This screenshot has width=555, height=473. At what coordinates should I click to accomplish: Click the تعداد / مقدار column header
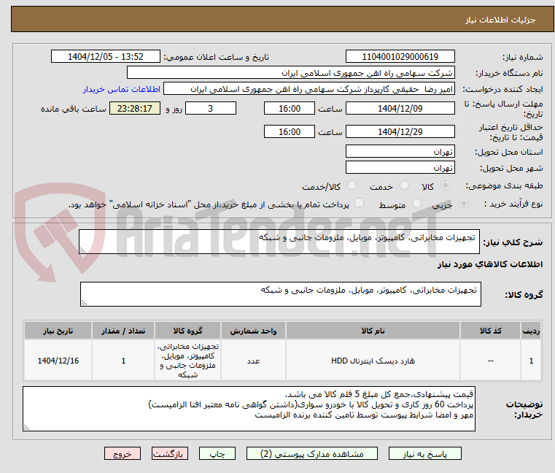click(x=123, y=331)
